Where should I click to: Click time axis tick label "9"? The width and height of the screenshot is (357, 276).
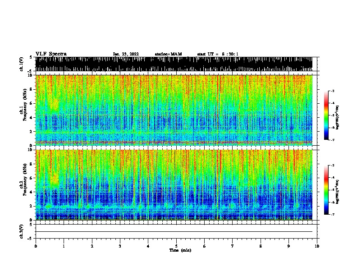pos(288,246)
